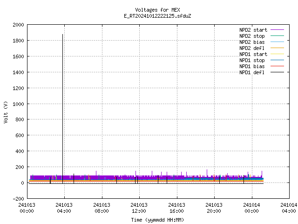Viewport: 298px width, 224px height.
Task: Click the NPD1 stop legend label
Action: pos(252,60)
